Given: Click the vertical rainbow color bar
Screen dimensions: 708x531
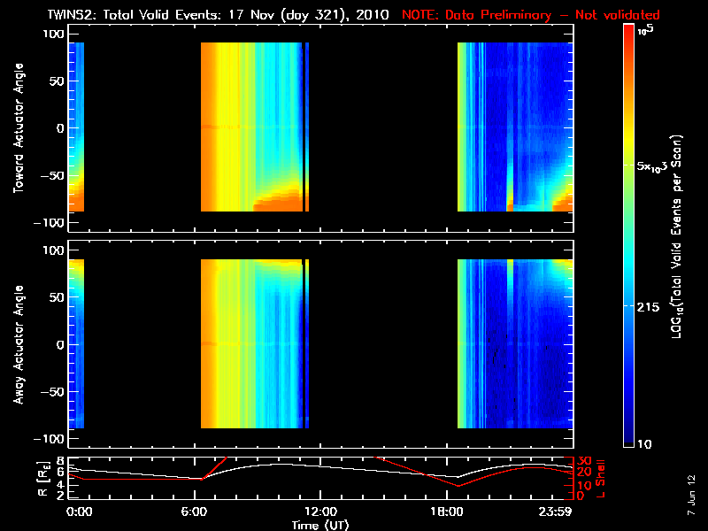Looking at the screenshot, I should coord(629,235).
